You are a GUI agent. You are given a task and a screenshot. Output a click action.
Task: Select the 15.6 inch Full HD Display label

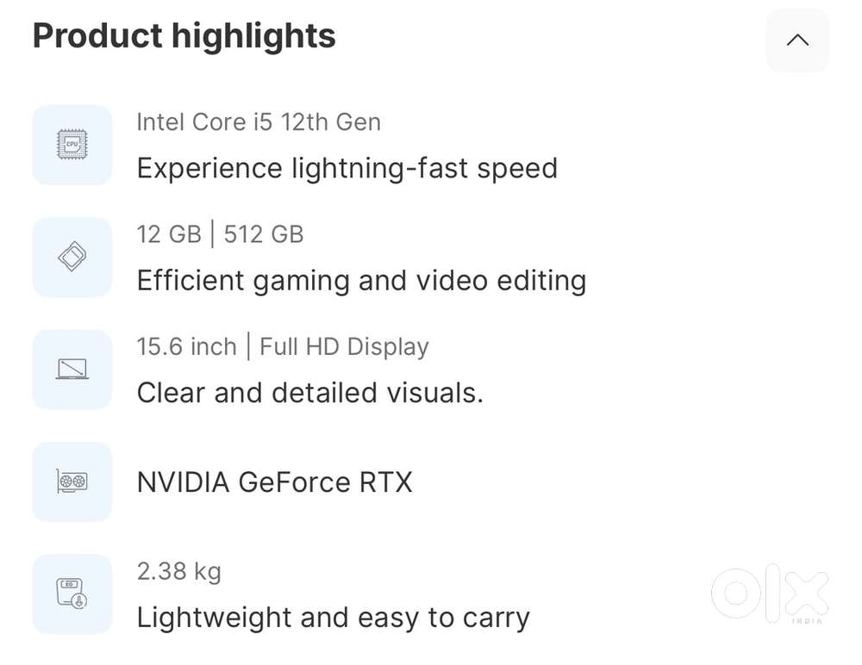pos(283,346)
